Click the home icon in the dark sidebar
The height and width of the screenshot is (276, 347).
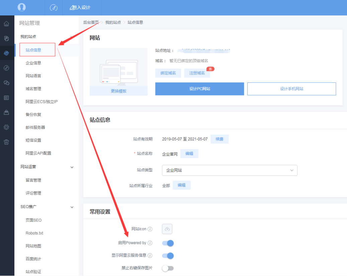(x=6, y=24)
